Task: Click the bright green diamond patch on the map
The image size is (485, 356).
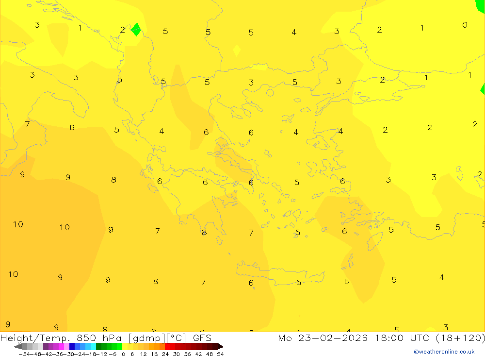Action: [136, 30]
